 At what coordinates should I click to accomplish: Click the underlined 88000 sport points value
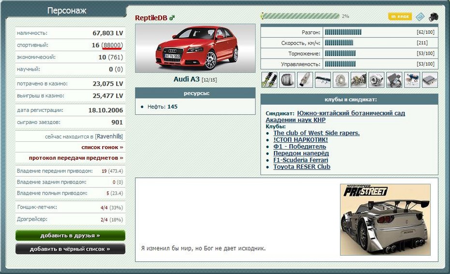112,45
